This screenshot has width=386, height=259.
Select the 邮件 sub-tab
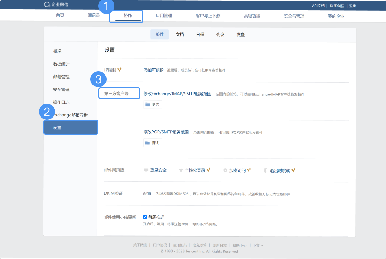(159, 35)
